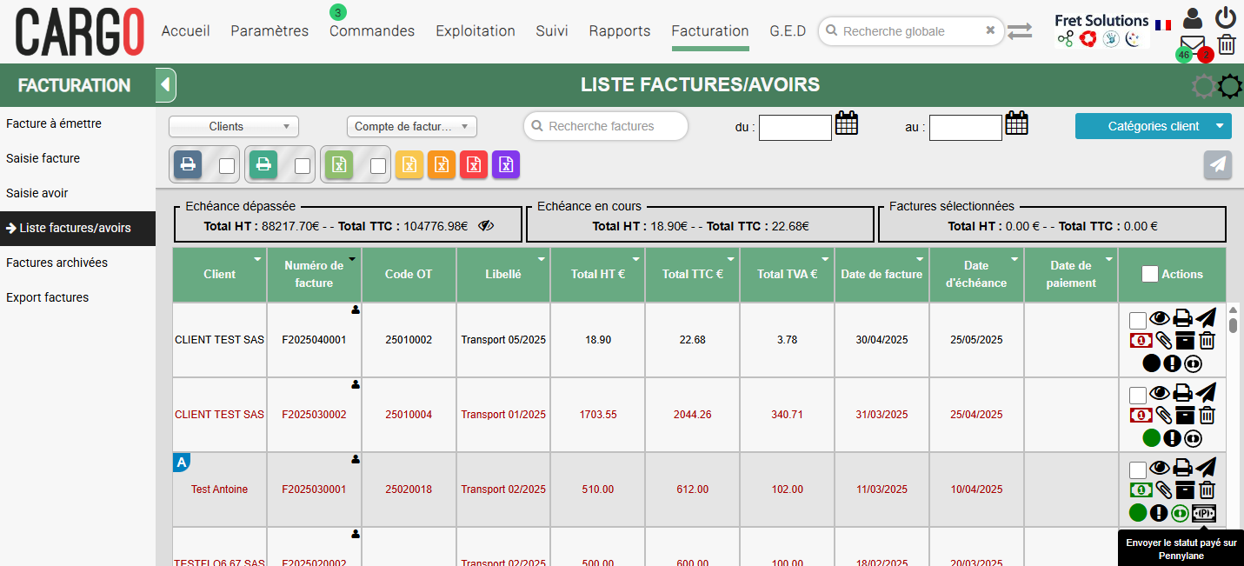Send paid status to Pennylane icon
Image resolution: width=1244 pixels, height=566 pixels.
coord(1204,513)
